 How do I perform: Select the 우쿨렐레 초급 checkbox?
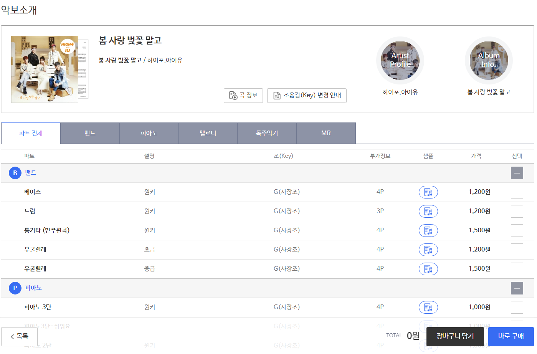pos(517,250)
